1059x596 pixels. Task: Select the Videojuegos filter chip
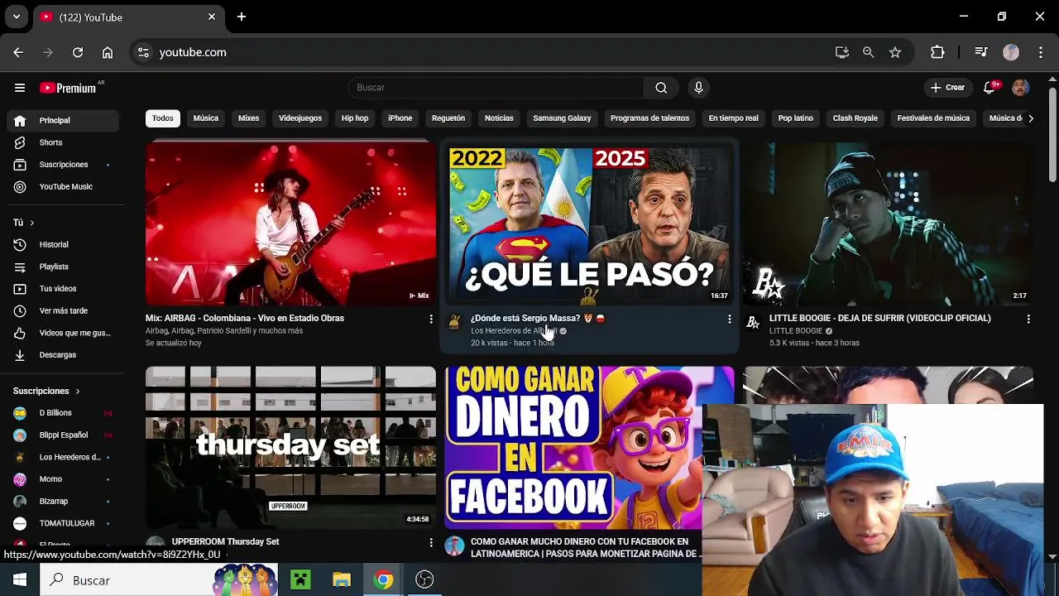(x=300, y=118)
